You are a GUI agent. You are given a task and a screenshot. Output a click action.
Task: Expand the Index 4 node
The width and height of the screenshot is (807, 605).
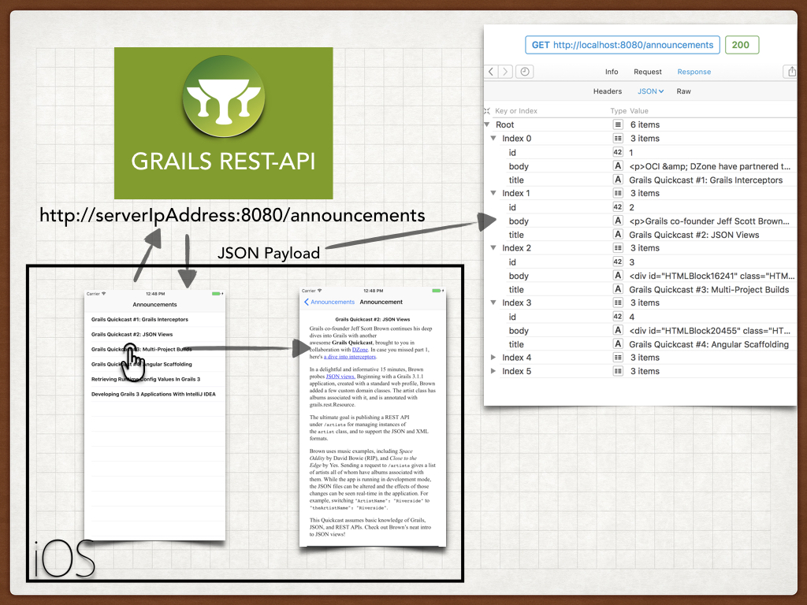pos(493,358)
